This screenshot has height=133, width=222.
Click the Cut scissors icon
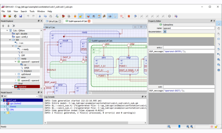tap(40, 16)
